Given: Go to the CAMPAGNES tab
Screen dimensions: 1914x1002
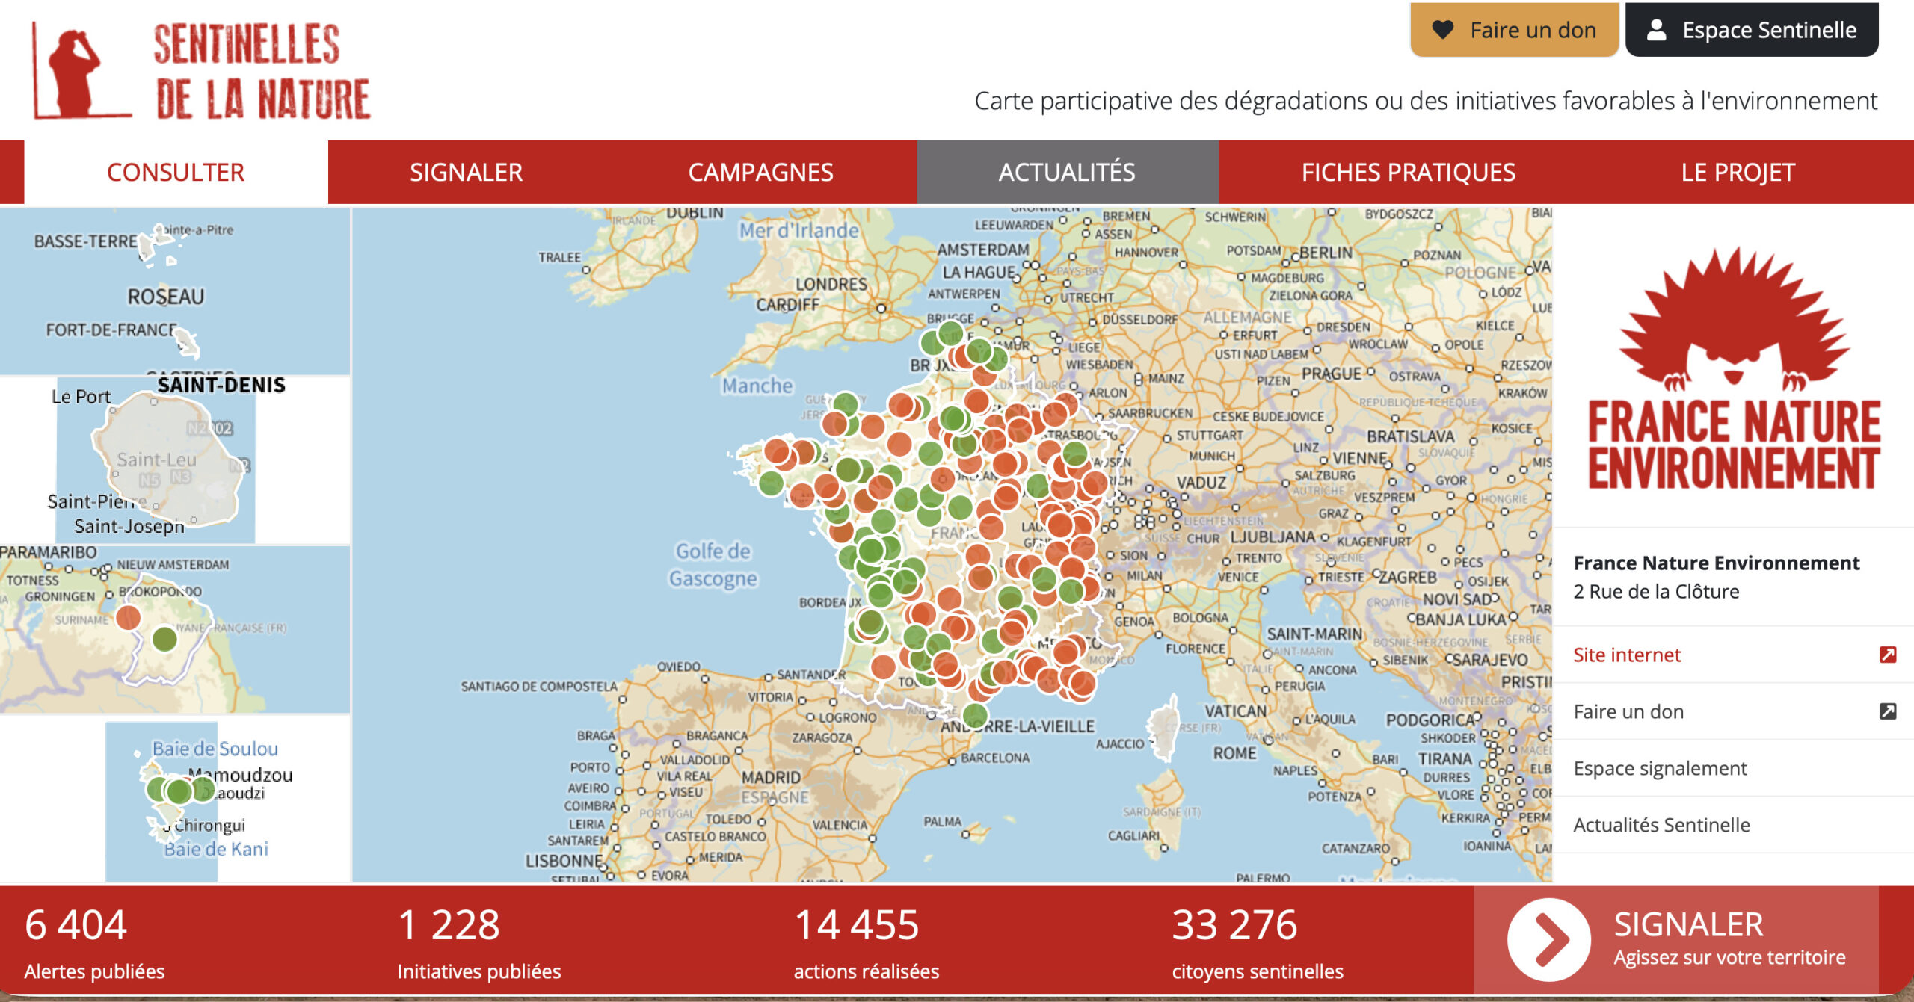Looking at the screenshot, I should pos(760,172).
